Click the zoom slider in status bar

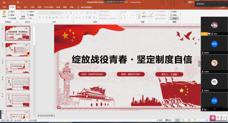(207, 120)
